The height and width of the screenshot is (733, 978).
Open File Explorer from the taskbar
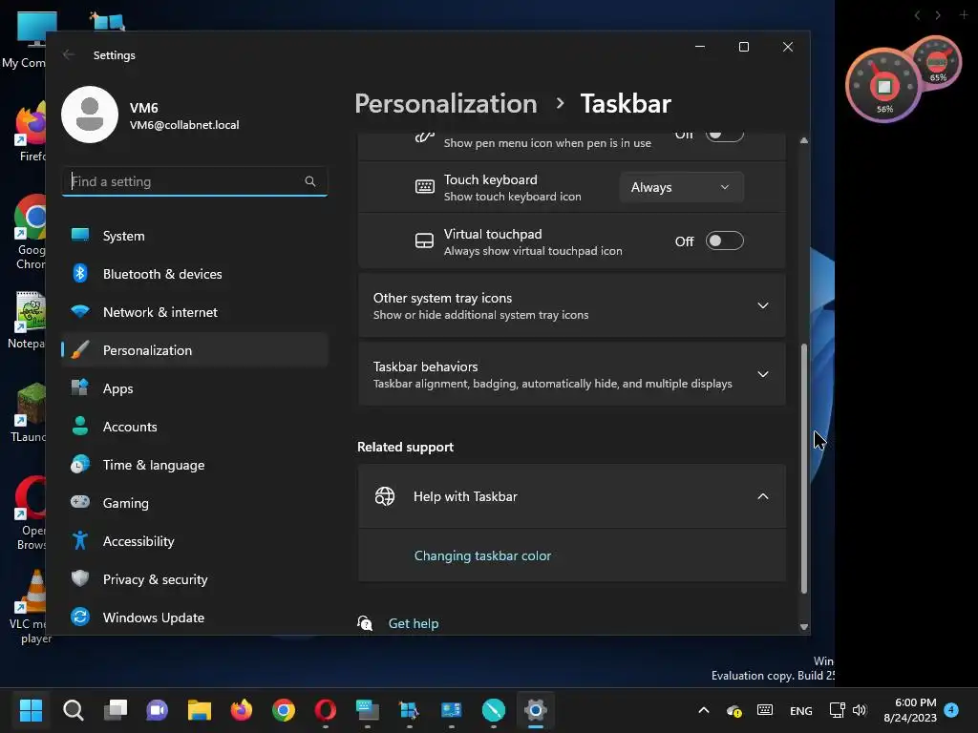[x=200, y=710]
